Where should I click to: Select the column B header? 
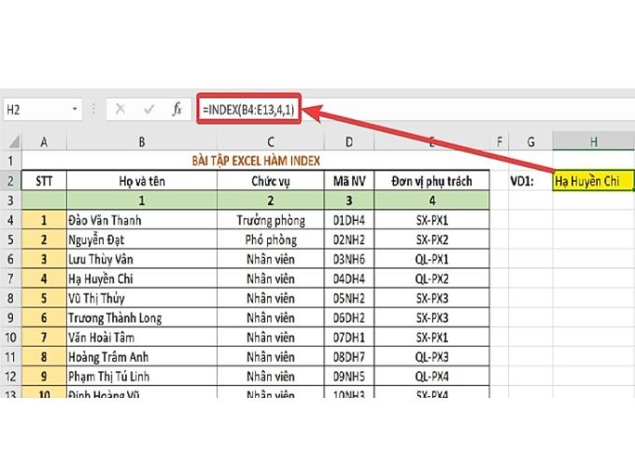point(141,142)
